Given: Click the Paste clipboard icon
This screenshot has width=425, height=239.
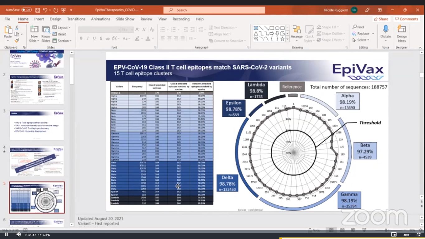Looking at the screenshot, I should coord(8,30).
